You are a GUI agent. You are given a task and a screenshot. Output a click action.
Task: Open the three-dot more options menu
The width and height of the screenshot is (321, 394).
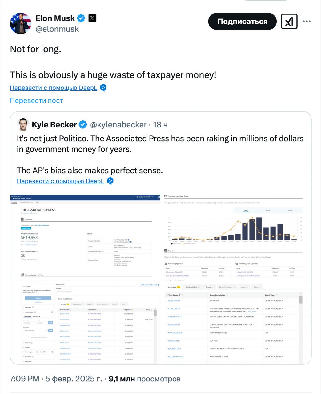coord(307,22)
